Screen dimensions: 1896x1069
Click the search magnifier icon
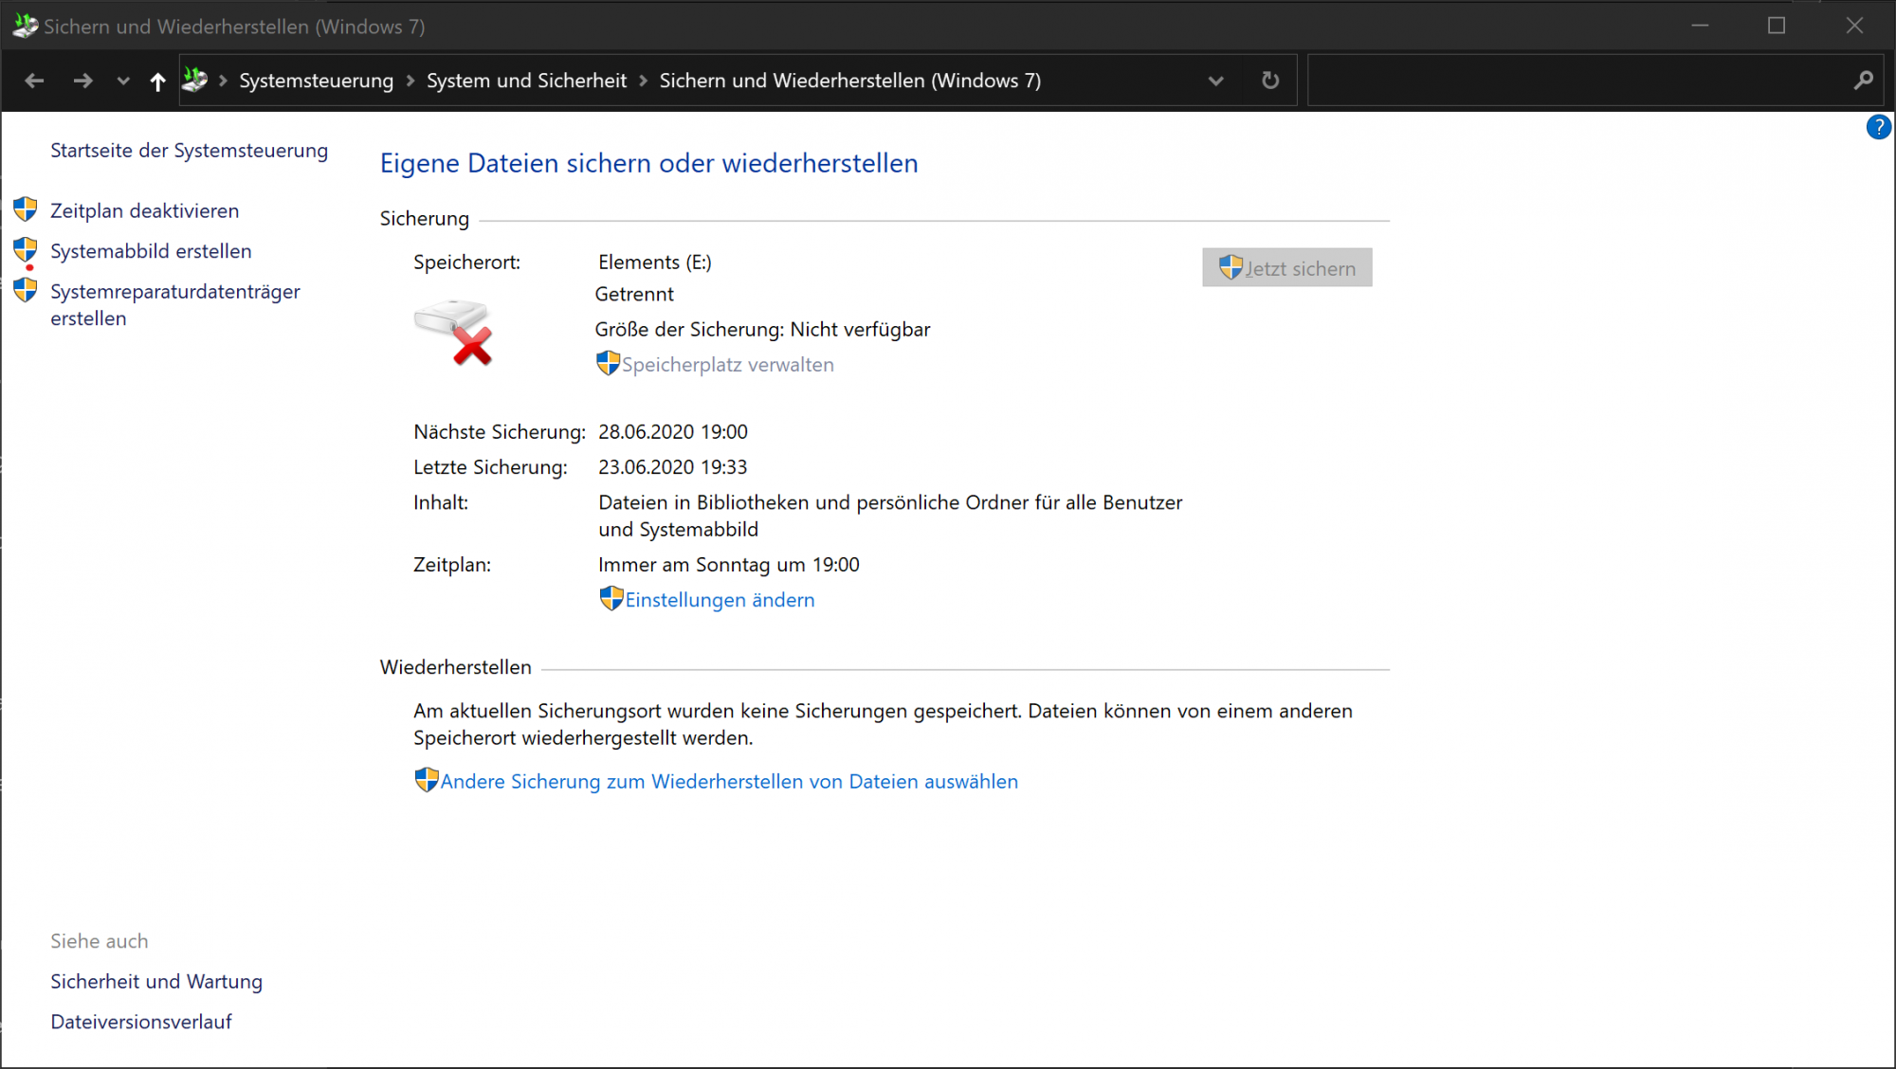click(x=1863, y=81)
